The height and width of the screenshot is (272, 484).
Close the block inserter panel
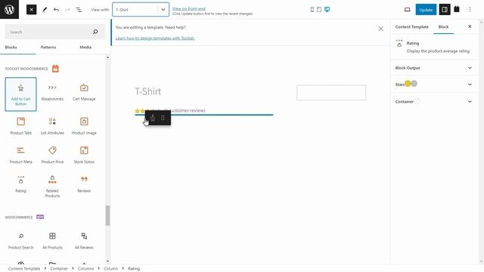click(31, 10)
